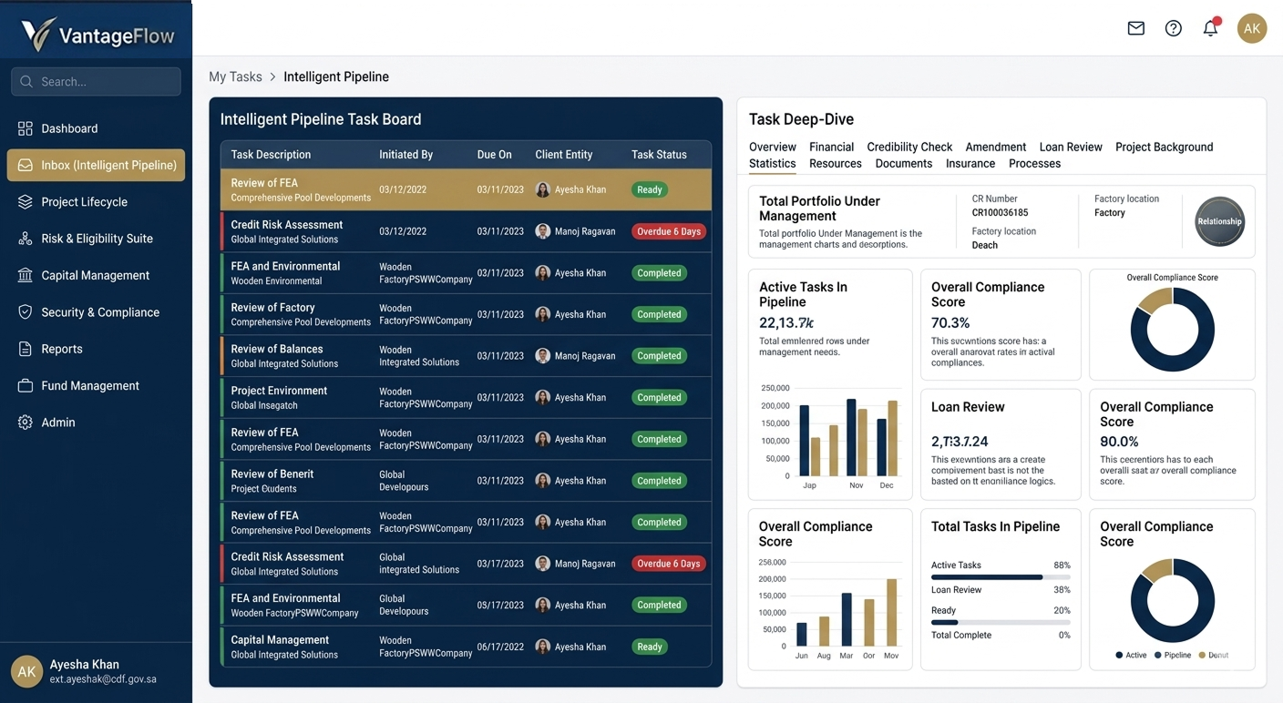
Task: Open the mail envelope icon in header
Action: [x=1135, y=28]
